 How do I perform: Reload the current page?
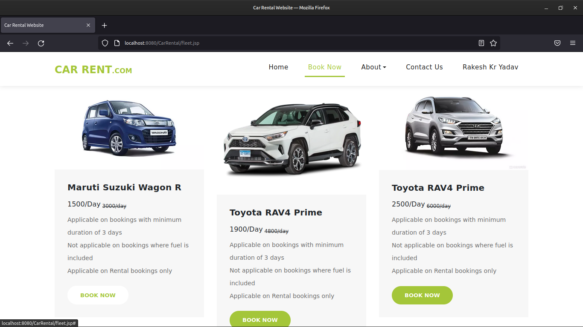coord(41,43)
